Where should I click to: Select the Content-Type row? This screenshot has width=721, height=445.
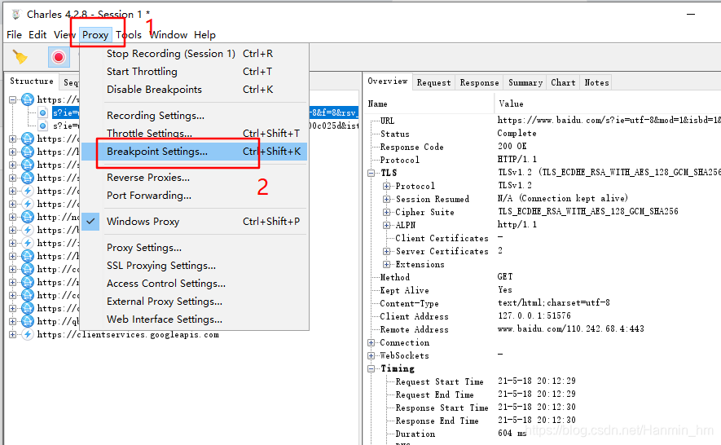coord(543,303)
